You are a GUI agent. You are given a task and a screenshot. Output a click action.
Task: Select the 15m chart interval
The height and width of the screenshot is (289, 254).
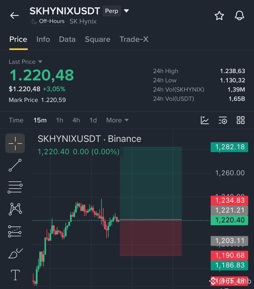point(40,120)
